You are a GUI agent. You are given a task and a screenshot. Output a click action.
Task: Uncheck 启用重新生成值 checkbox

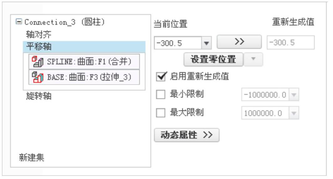click(161, 76)
